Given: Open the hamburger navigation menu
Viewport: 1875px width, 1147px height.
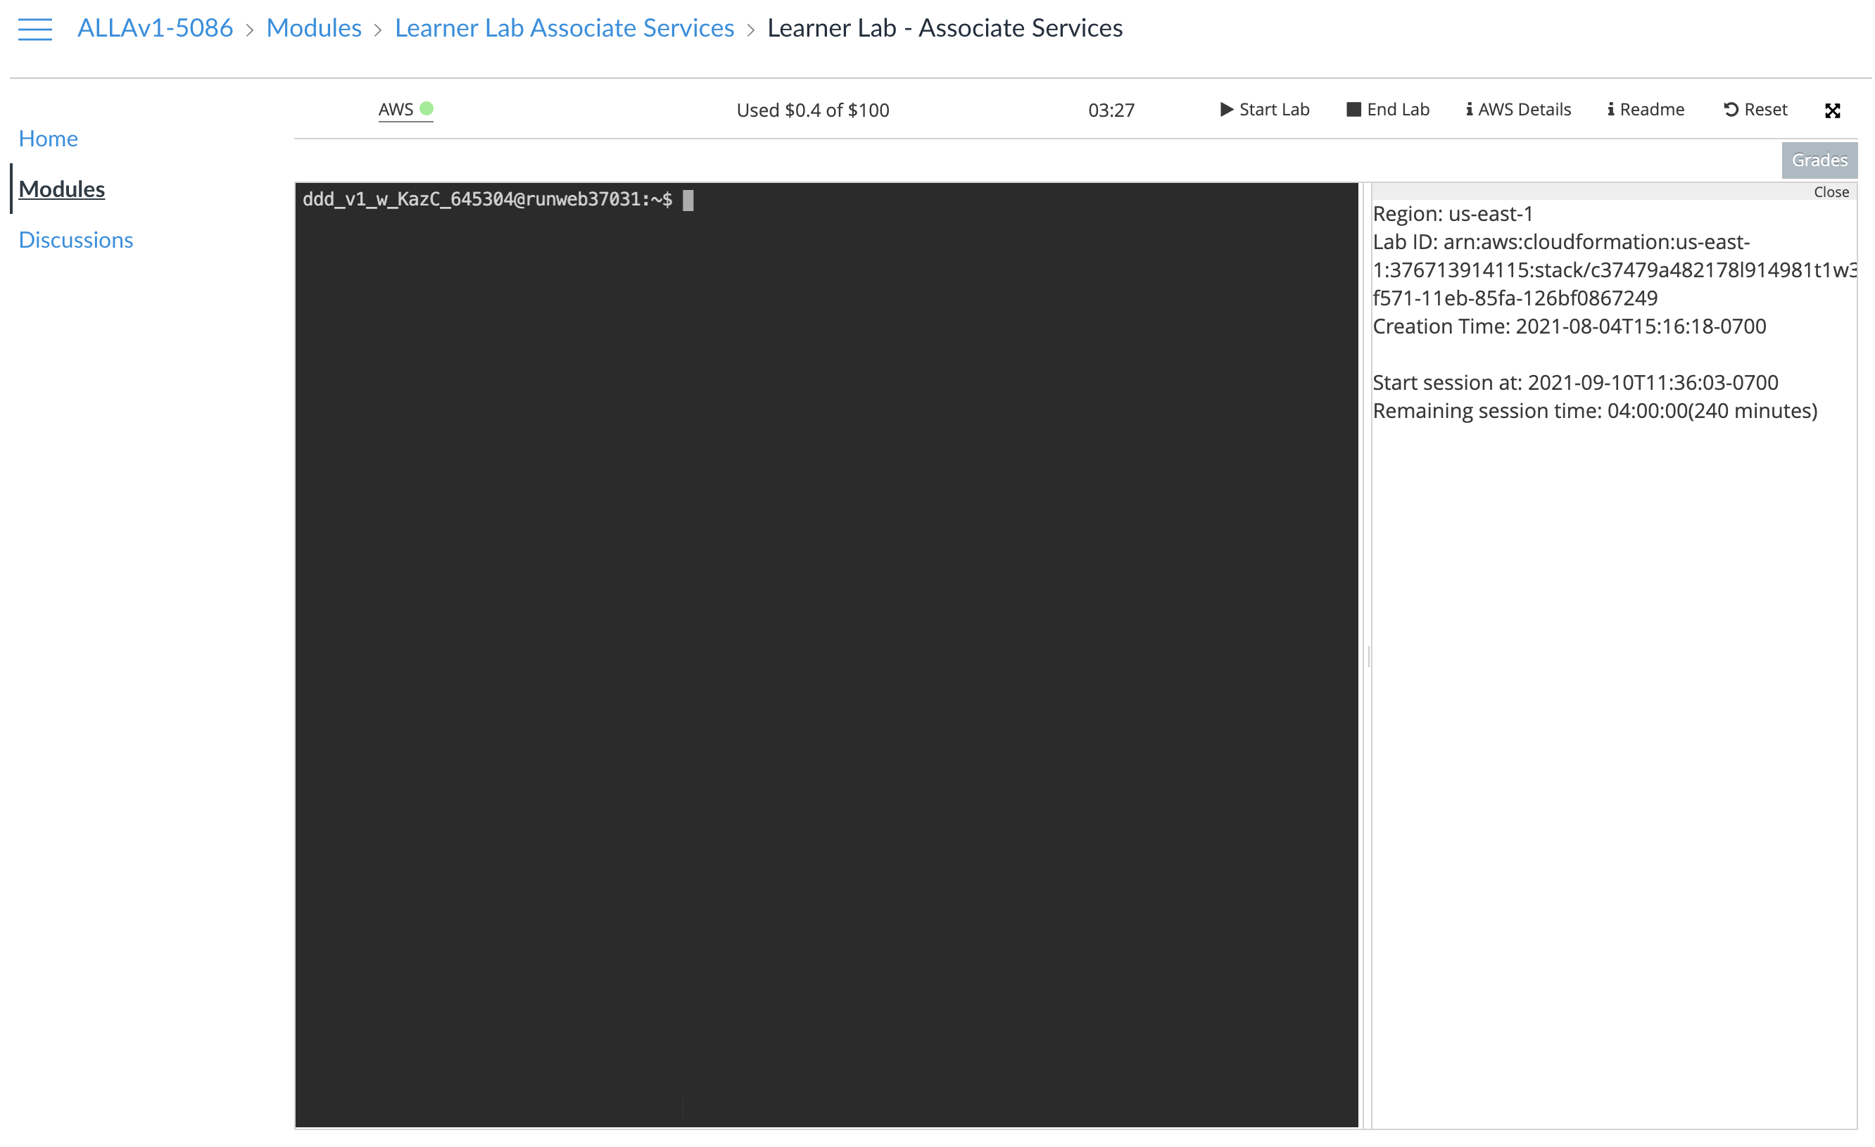Looking at the screenshot, I should click(x=35, y=29).
